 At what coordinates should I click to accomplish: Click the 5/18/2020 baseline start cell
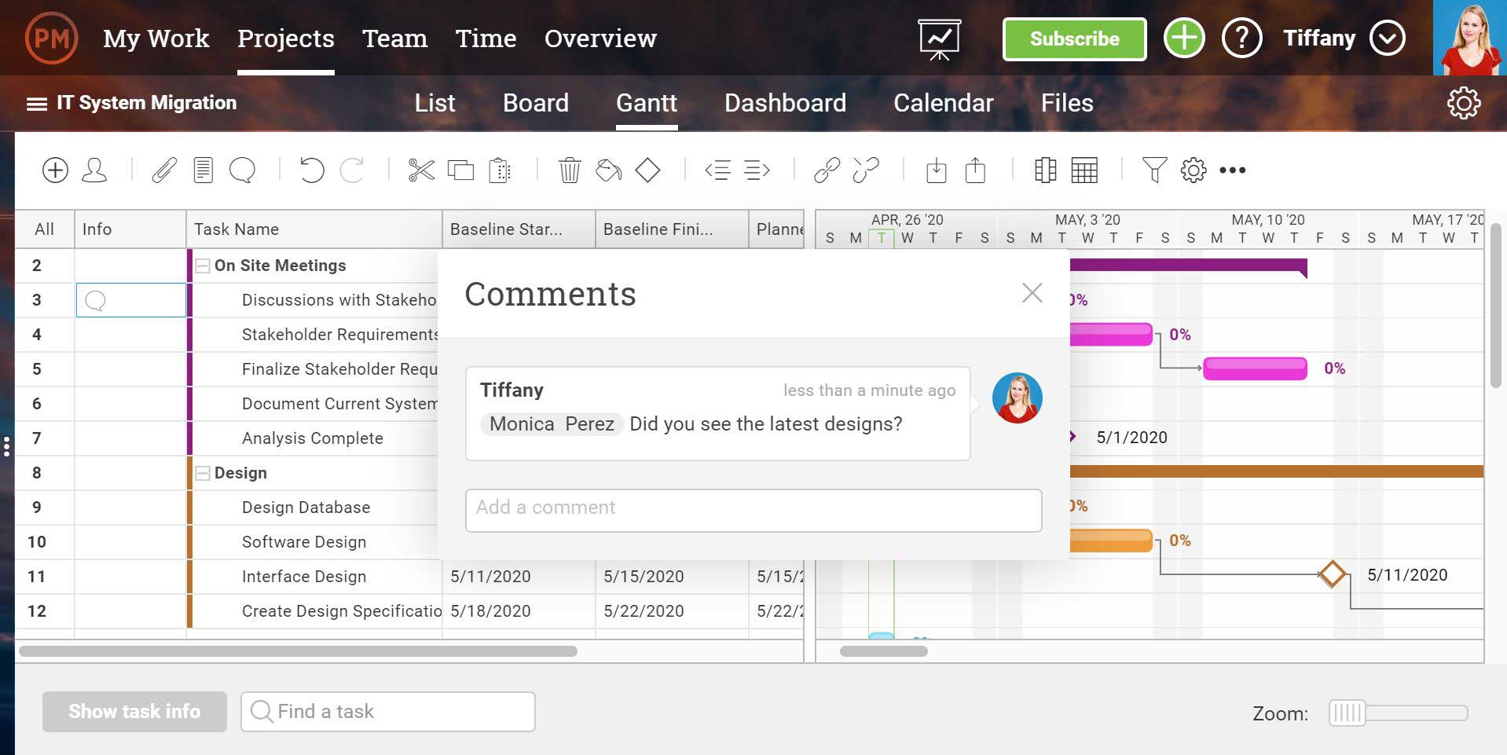pyautogui.click(x=519, y=611)
